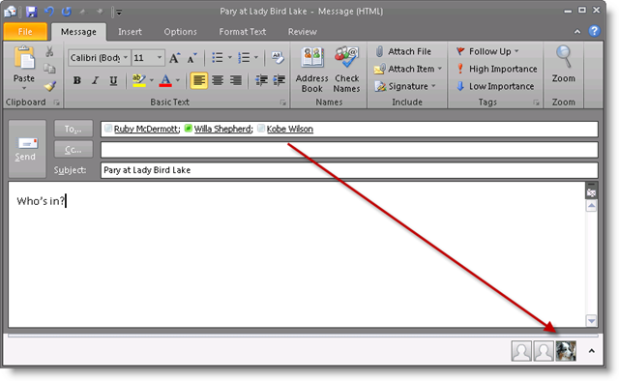This screenshot has width=619, height=381.
Task: Click recipient Ruby McDermott
Action: (x=147, y=130)
